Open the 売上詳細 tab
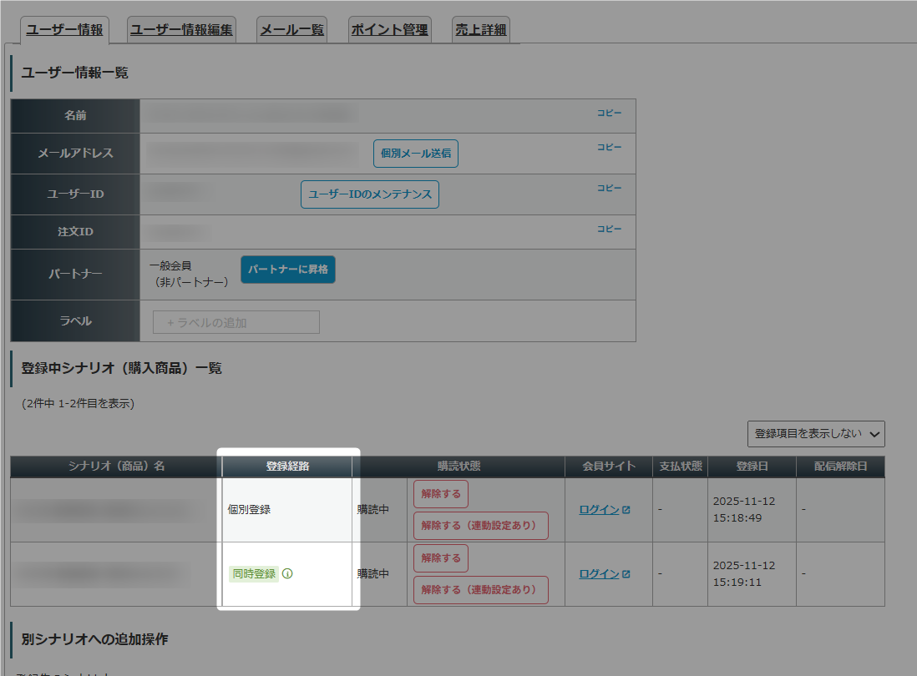The width and height of the screenshot is (917, 676). point(481,30)
